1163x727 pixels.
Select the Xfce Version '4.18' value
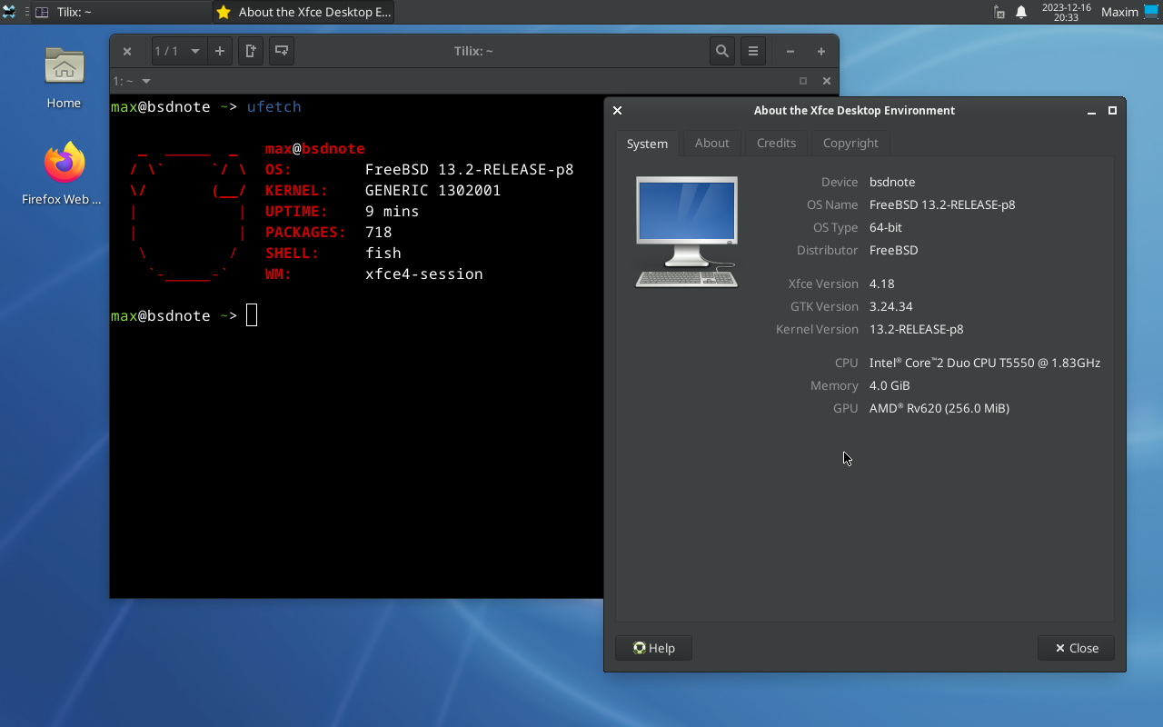coord(881,284)
